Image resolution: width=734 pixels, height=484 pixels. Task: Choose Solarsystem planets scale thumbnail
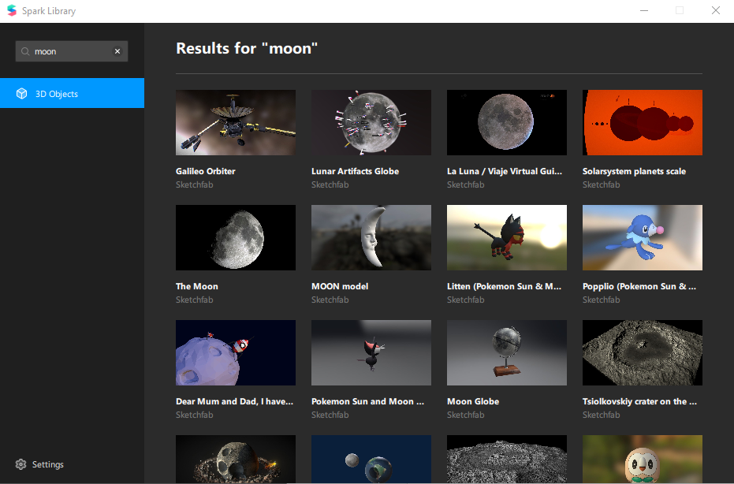(x=642, y=122)
